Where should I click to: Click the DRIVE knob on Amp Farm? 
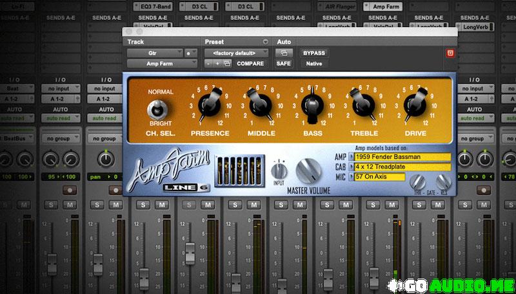415,104
